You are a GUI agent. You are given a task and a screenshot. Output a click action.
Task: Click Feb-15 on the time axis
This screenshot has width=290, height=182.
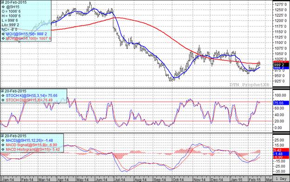click(255, 179)
